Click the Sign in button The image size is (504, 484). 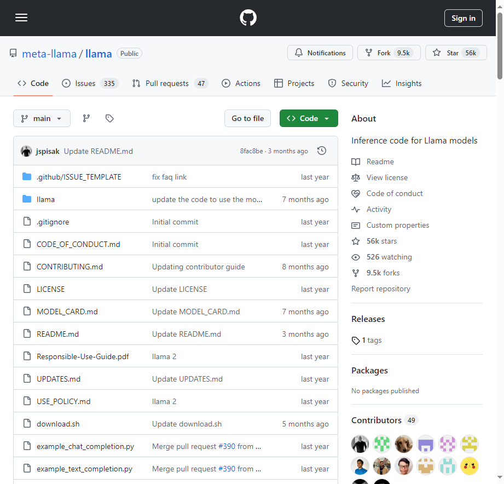tap(463, 18)
